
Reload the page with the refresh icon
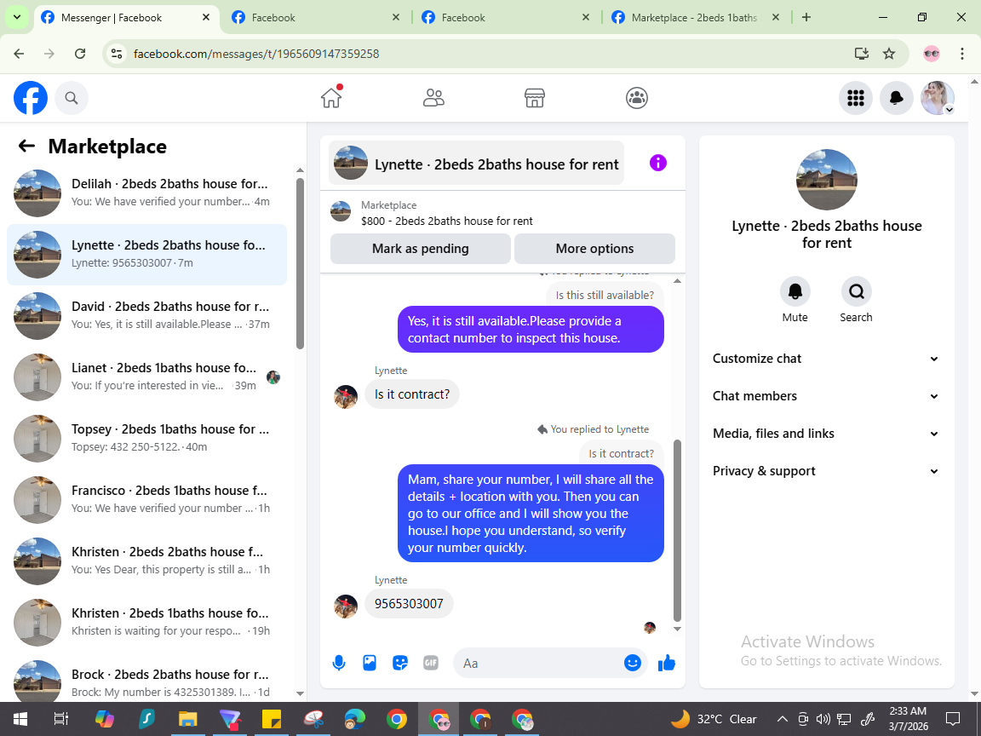80,54
